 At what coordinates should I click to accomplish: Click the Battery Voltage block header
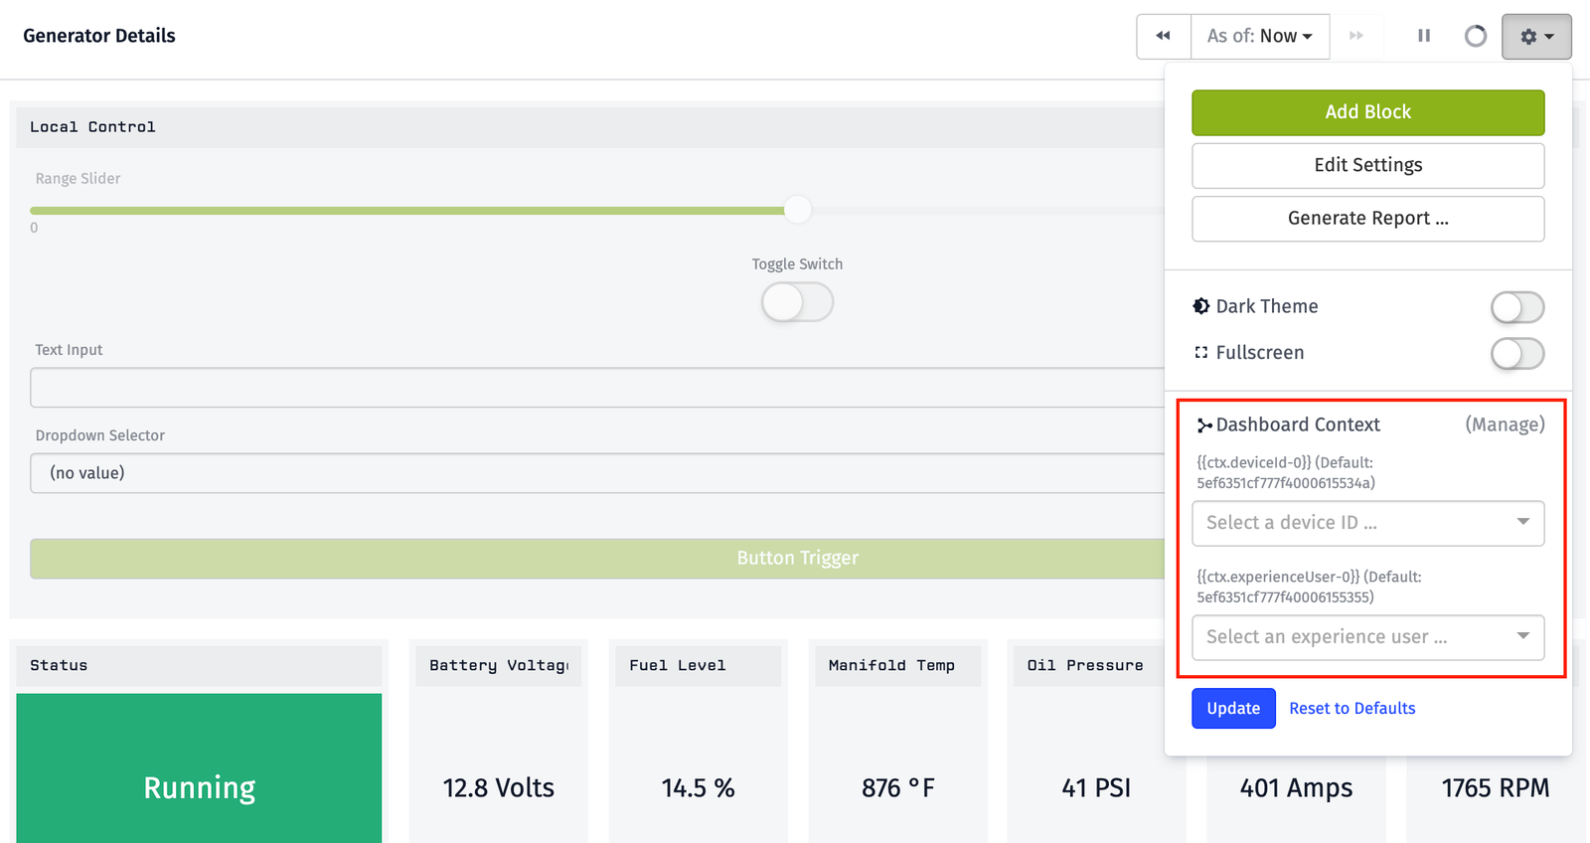(x=498, y=666)
